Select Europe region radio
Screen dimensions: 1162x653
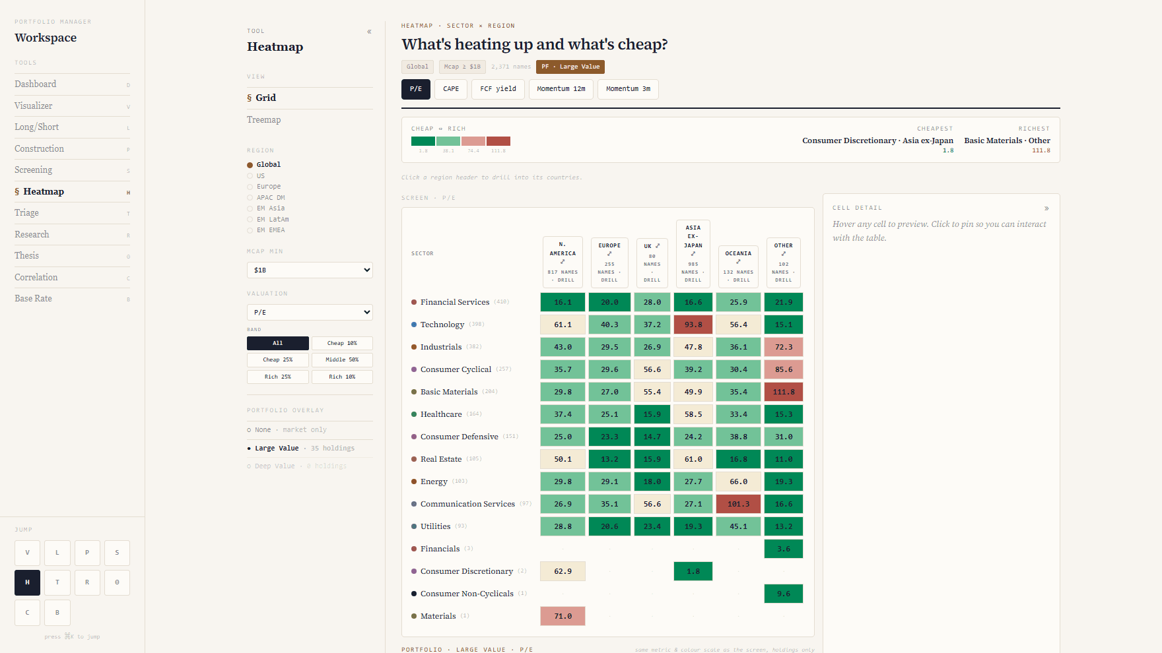click(250, 187)
